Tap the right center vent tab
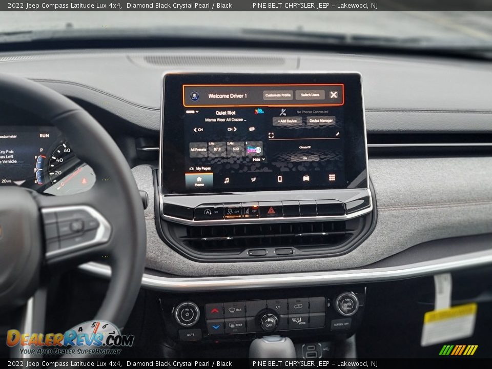 coord(284,251)
